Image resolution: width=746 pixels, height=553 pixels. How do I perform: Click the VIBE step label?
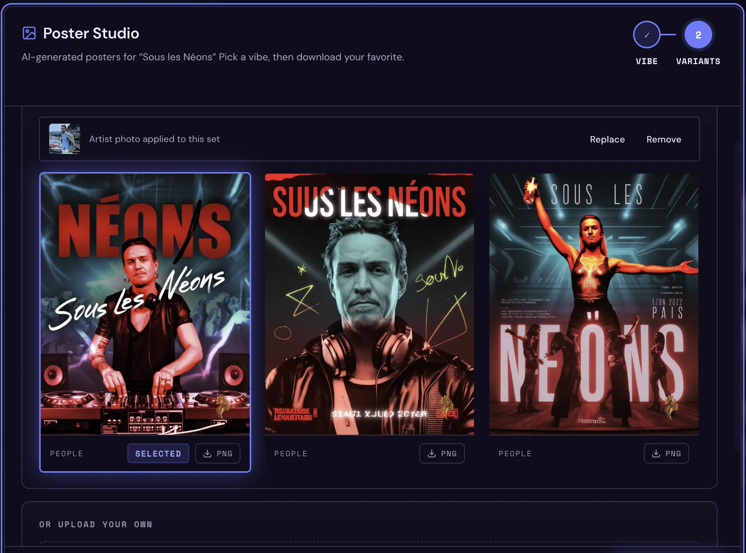647,61
